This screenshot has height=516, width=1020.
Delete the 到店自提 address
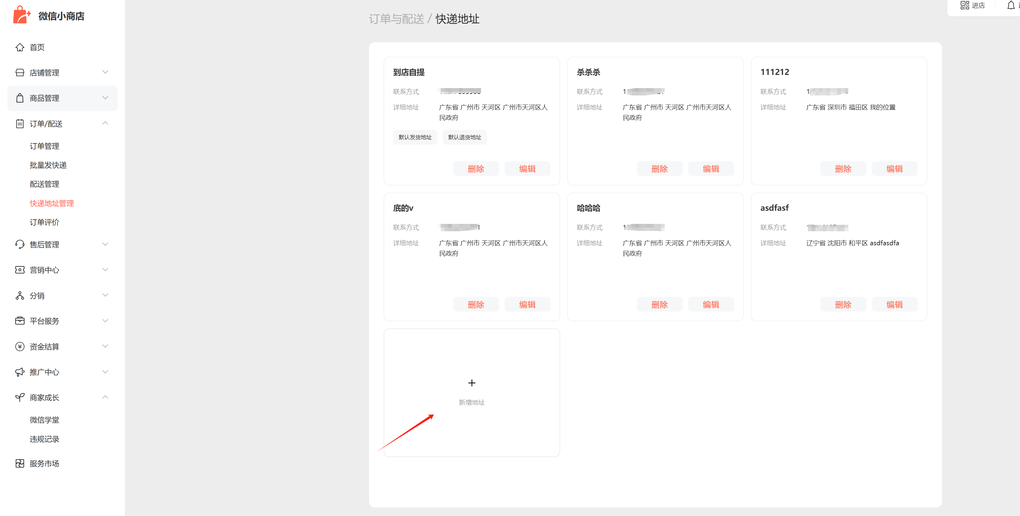476,169
